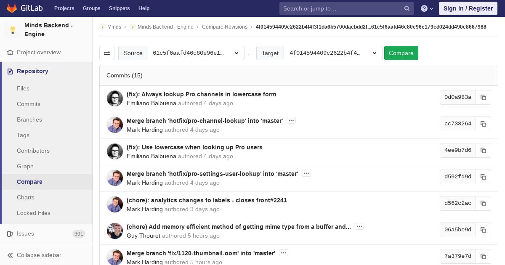Click Repository heading in sidebar

[x=32, y=72]
